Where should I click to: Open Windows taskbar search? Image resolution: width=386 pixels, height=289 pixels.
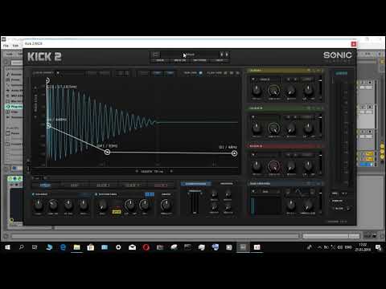[22, 247]
